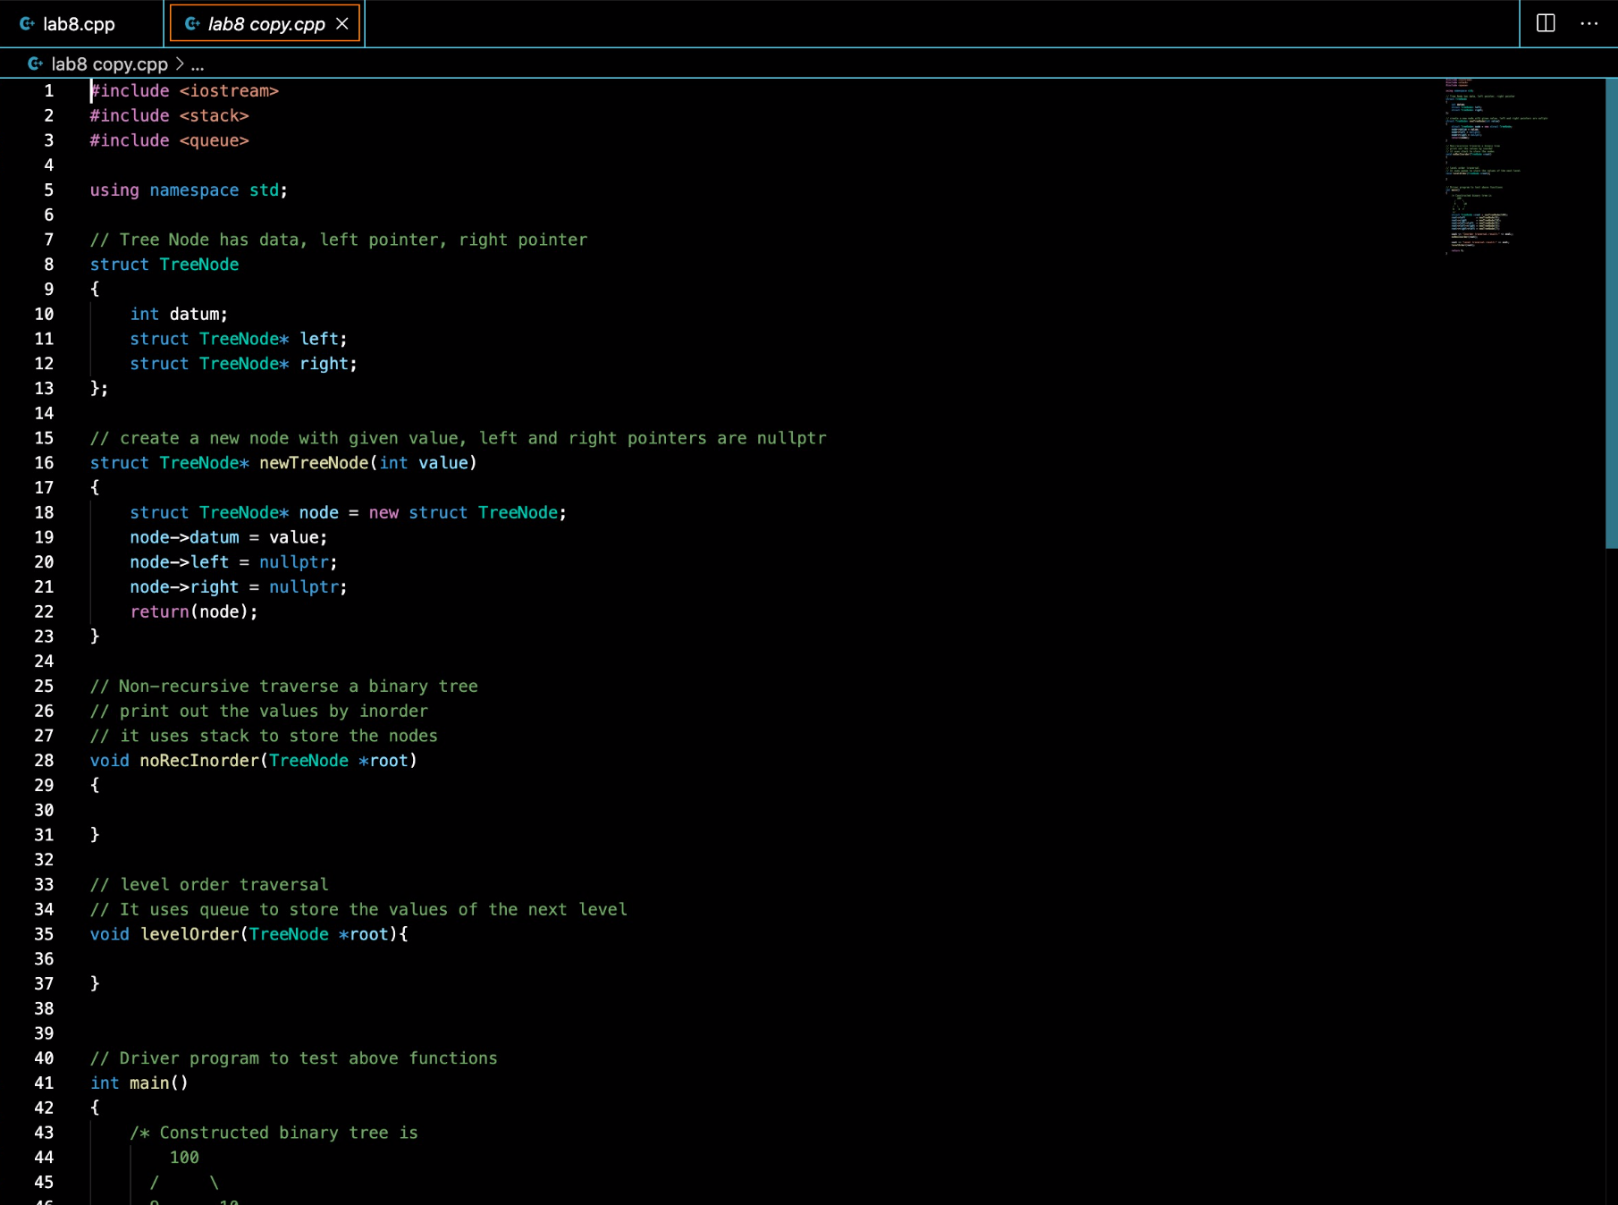Open the more actions ellipsis menu
Image resolution: width=1618 pixels, height=1205 pixels.
[x=1589, y=23]
